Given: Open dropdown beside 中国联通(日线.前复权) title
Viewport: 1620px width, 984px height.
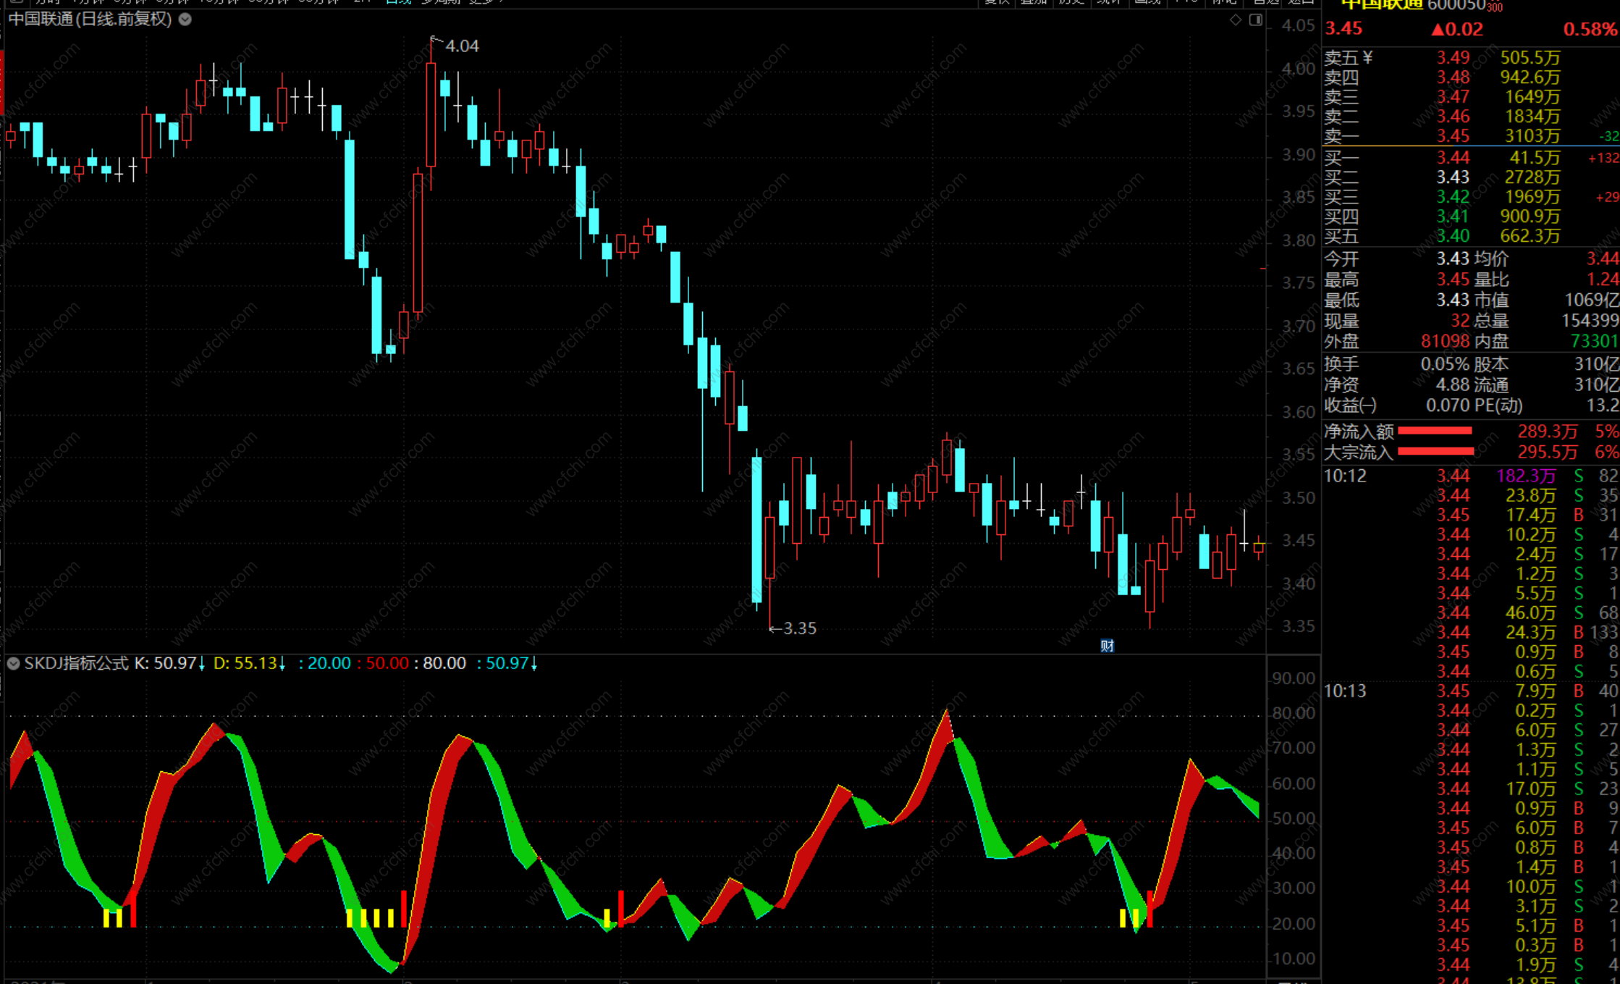Looking at the screenshot, I should [x=185, y=20].
